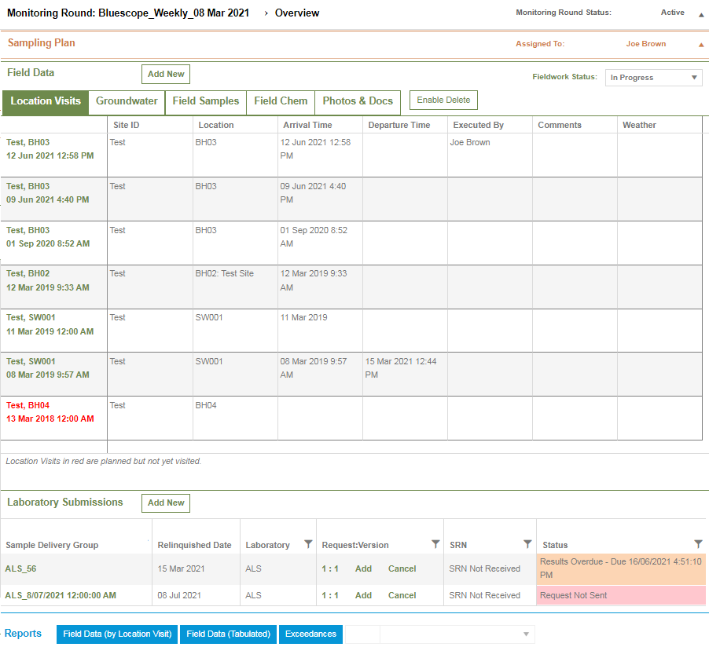
Task: Click Add New under Field Data
Action: (x=165, y=73)
